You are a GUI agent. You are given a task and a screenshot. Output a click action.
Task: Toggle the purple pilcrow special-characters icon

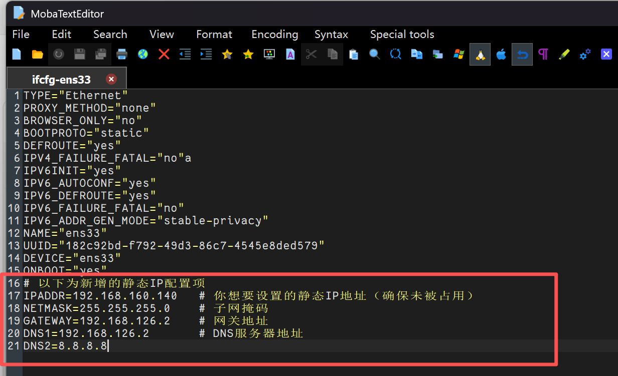coord(543,54)
